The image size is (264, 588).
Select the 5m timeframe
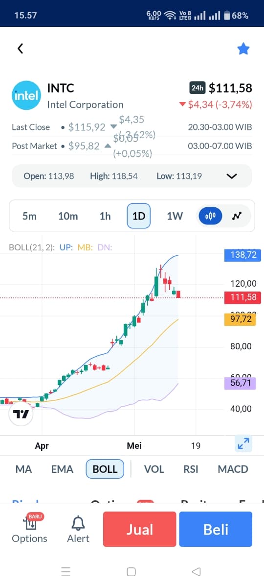tap(29, 216)
